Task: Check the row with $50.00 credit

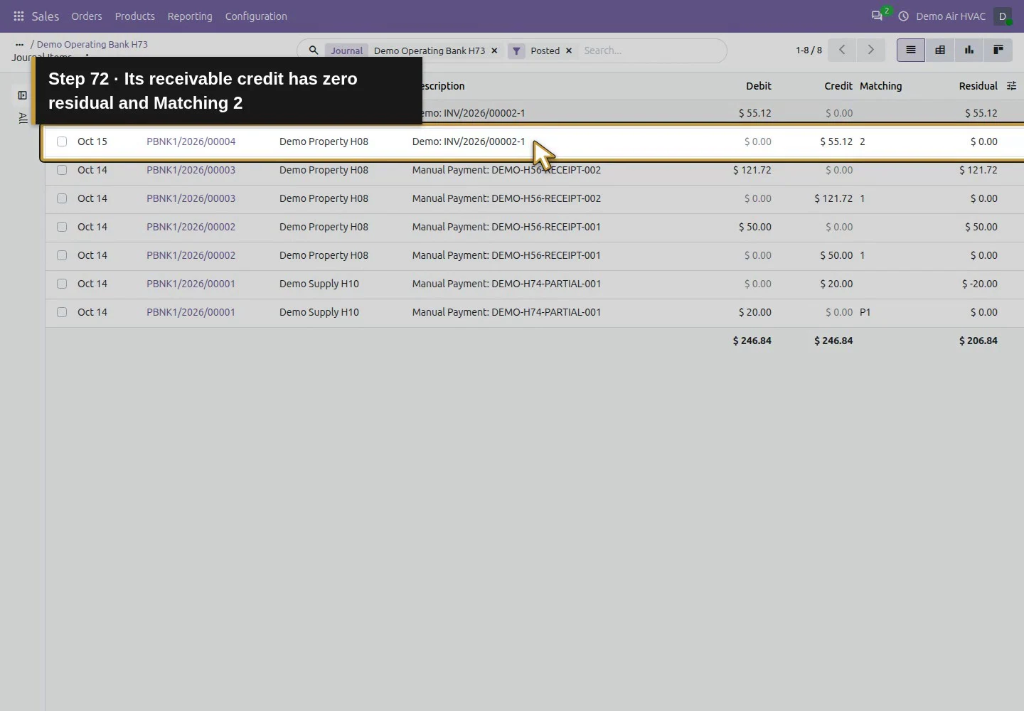Action: 62,255
